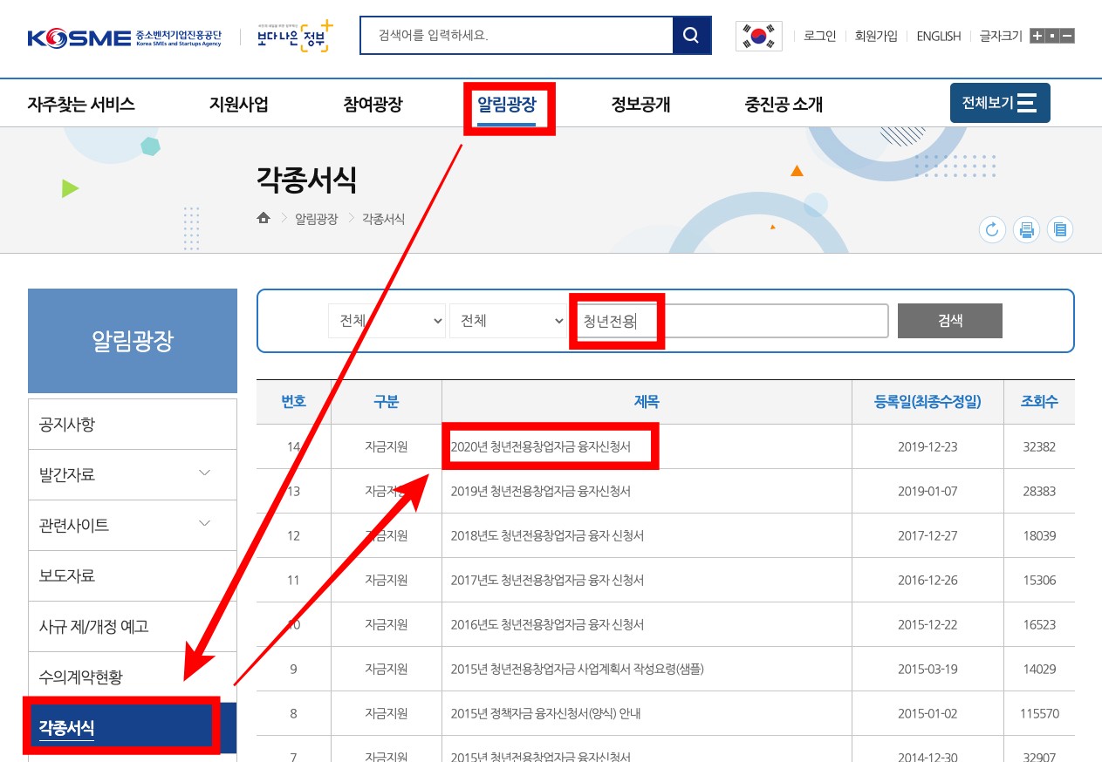
Task: Click the printer icon
Action: [x=1026, y=230]
